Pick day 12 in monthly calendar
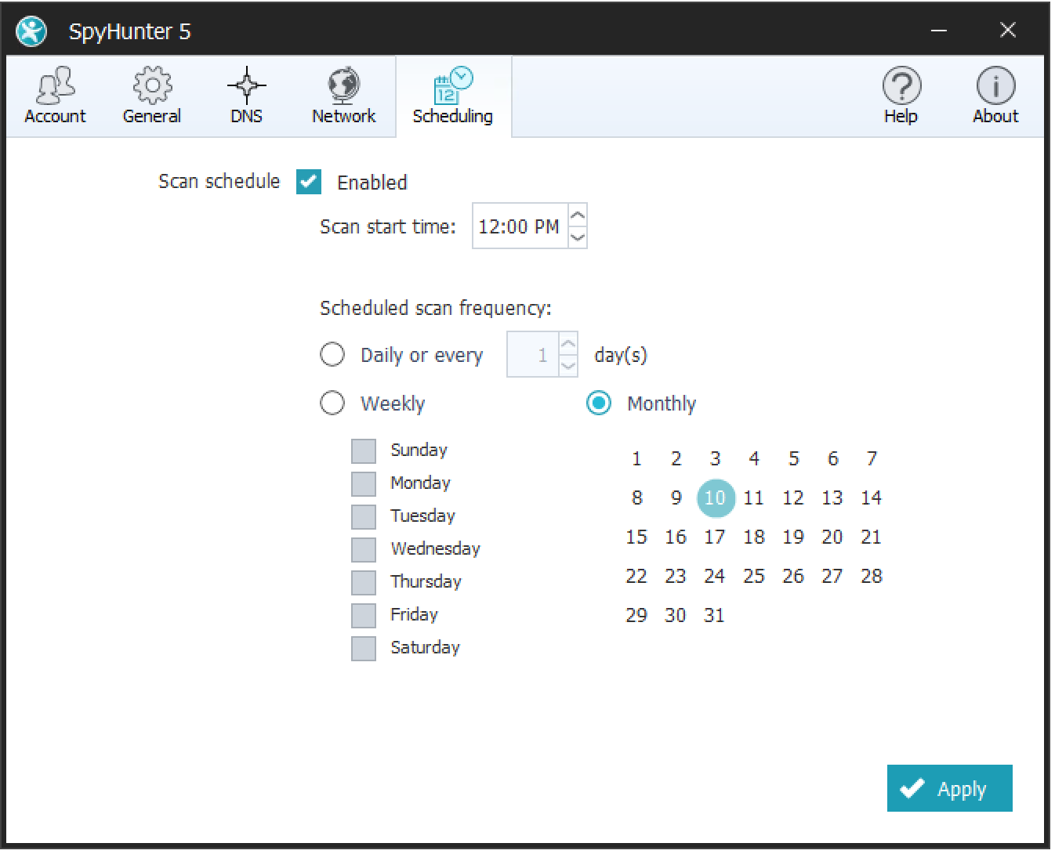This screenshot has height=854, width=1055. click(793, 498)
